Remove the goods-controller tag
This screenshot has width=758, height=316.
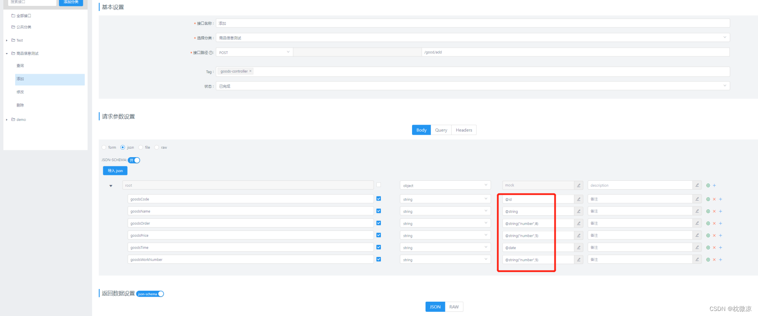tap(250, 71)
